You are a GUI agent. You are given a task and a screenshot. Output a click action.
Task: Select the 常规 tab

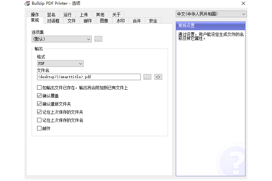pyautogui.click(x=35, y=20)
